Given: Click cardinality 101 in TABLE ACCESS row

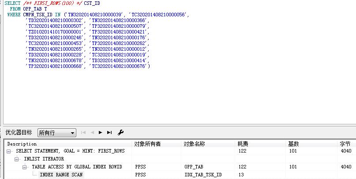Looking at the screenshot, I should (x=293, y=167).
